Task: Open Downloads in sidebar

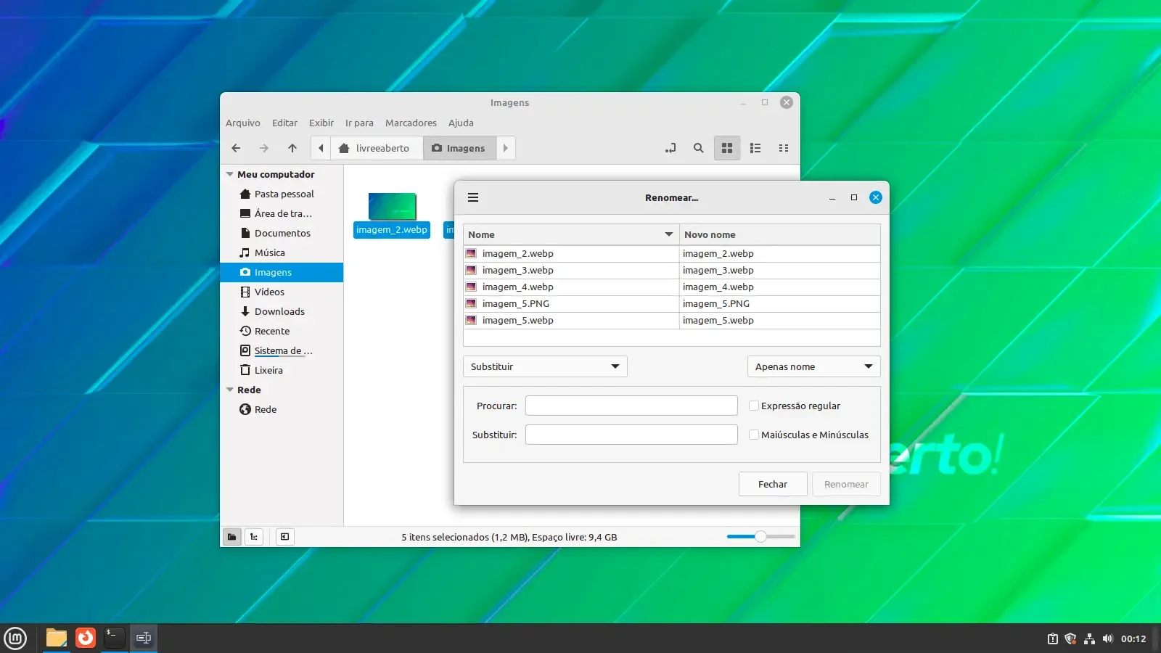Action: 282,311
